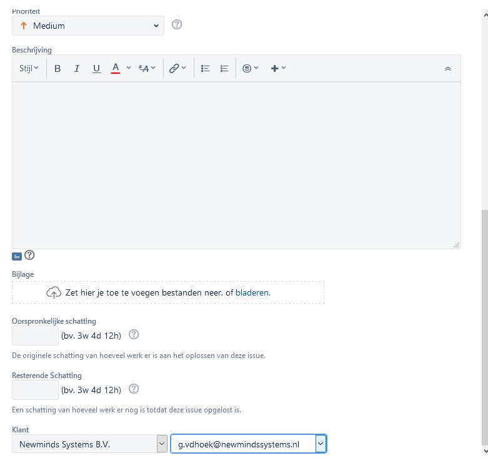Insert a numbered list
This screenshot has height=463, width=488.
click(224, 68)
